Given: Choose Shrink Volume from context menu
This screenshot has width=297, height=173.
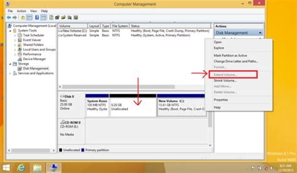Looking at the screenshot, I should pyautogui.click(x=225, y=81).
